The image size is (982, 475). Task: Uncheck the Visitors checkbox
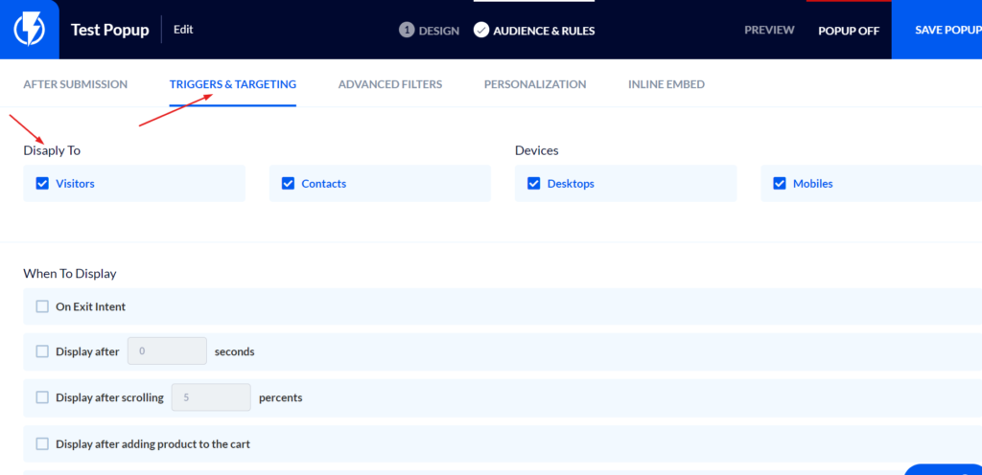(42, 183)
